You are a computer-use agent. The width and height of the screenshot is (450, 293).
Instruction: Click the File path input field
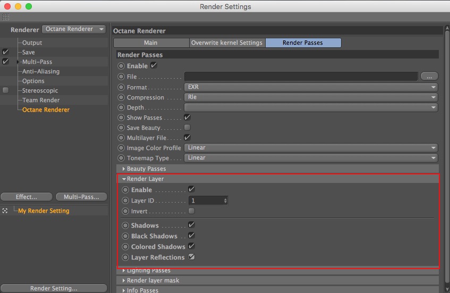click(x=301, y=77)
